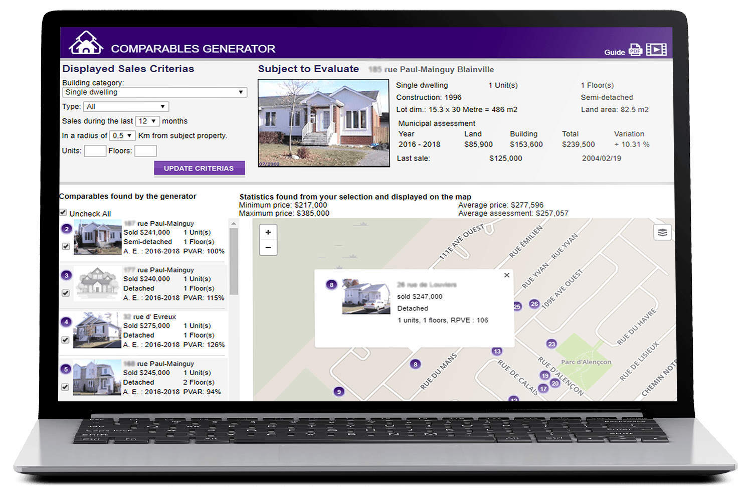Click the UPDATE CRITERIAS button
752x495 pixels.
click(x=199, y=169)
